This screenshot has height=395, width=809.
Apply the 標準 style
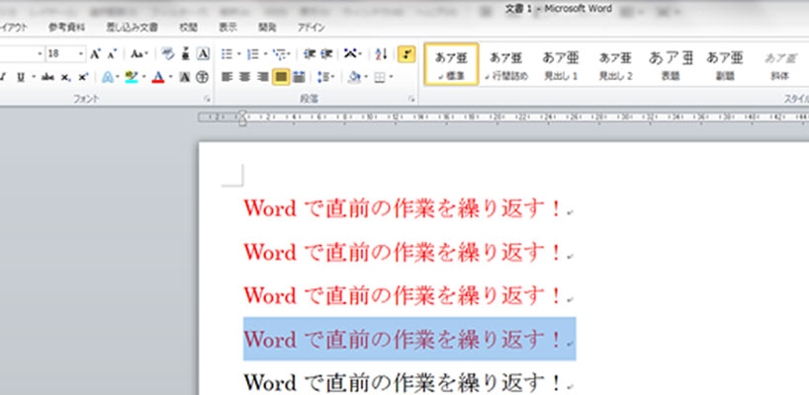451,64
